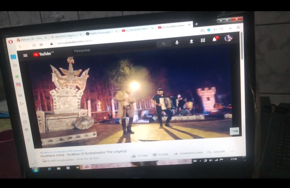Open Internet Explorer from the taskbar
Screen dimensions: 290x188
(x=49, y=169)
